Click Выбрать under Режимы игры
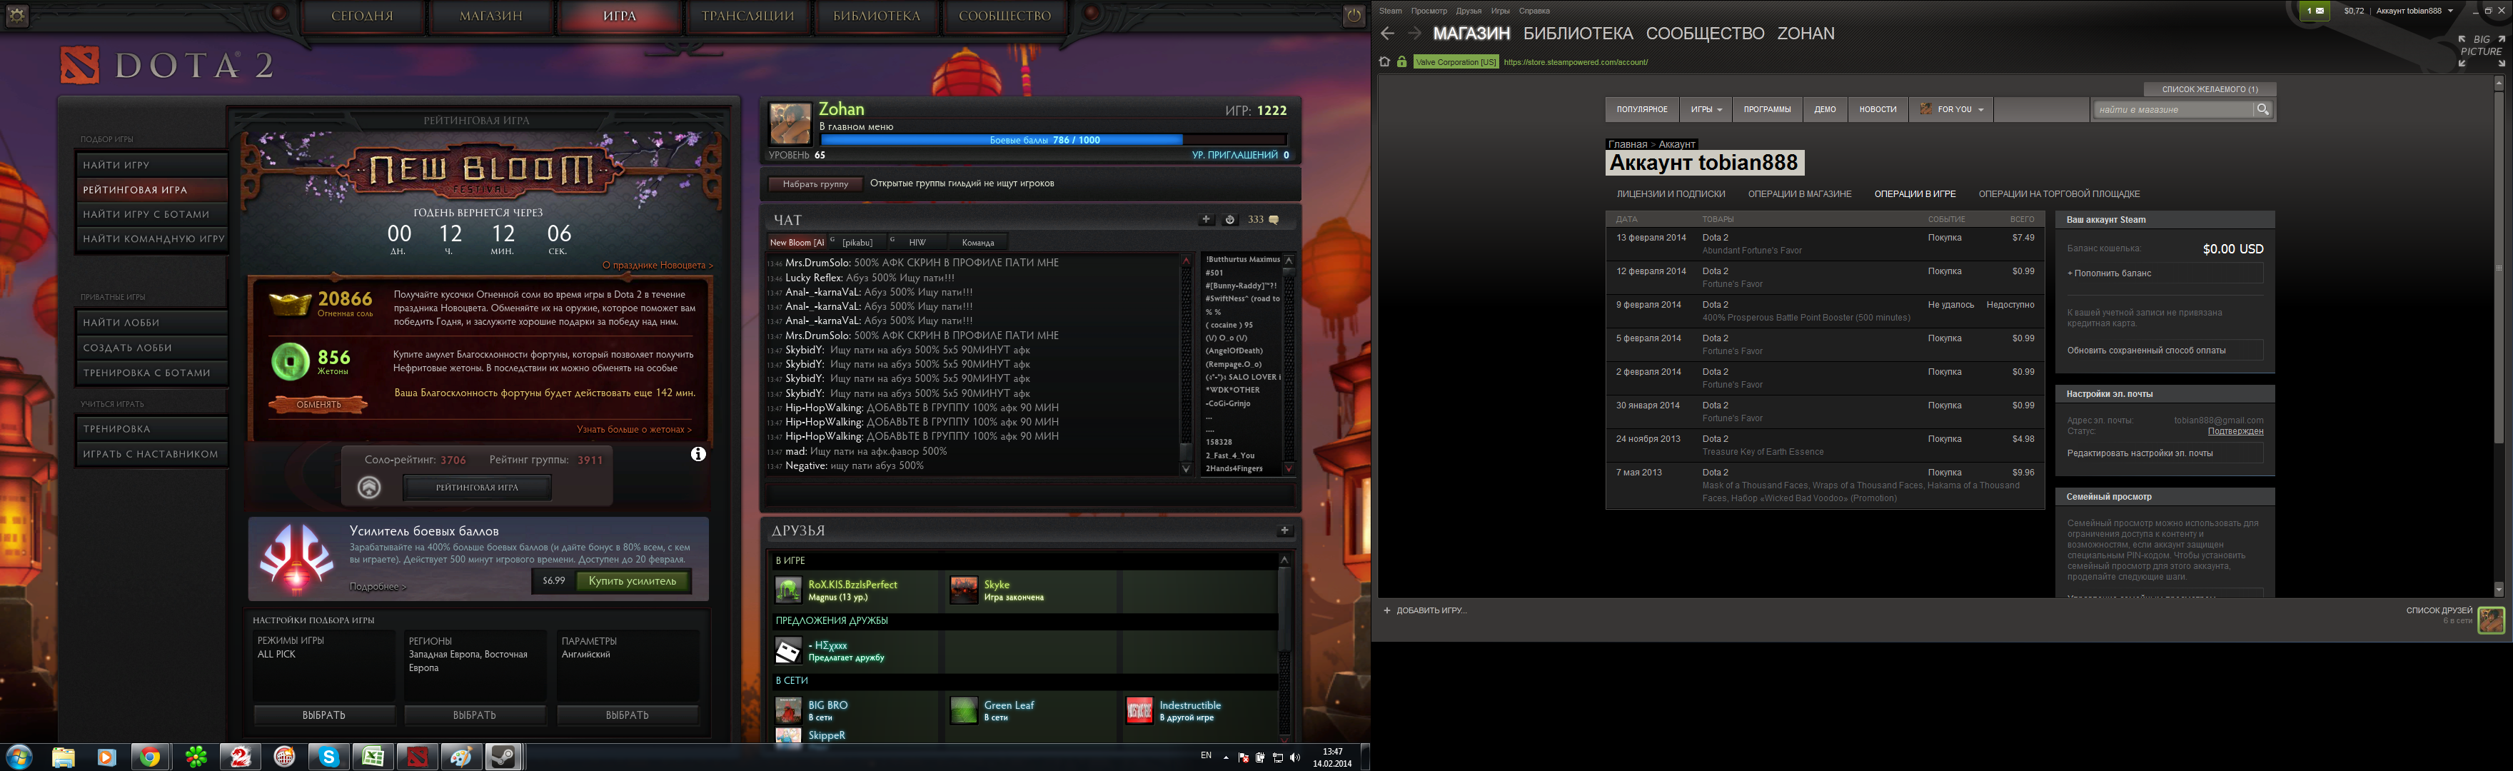The height and width of the screenshot is (771, 2513). tap(324, 715)
